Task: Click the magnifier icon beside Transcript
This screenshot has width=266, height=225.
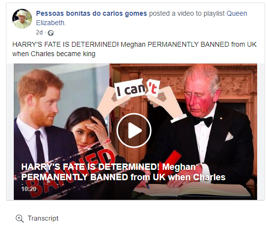Action: [x=20, y=219]
